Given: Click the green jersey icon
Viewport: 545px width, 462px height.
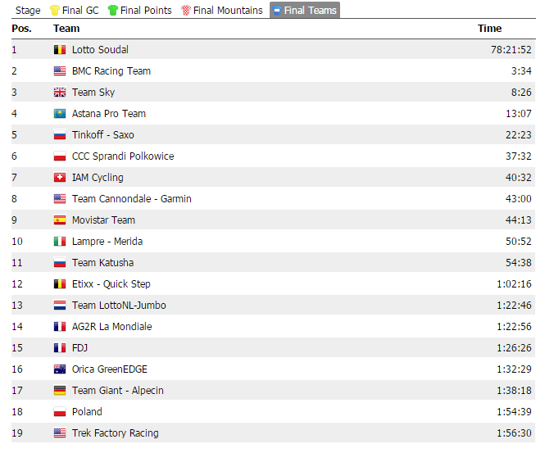Looking at the screenshot, I should click(x=113, y=11).
